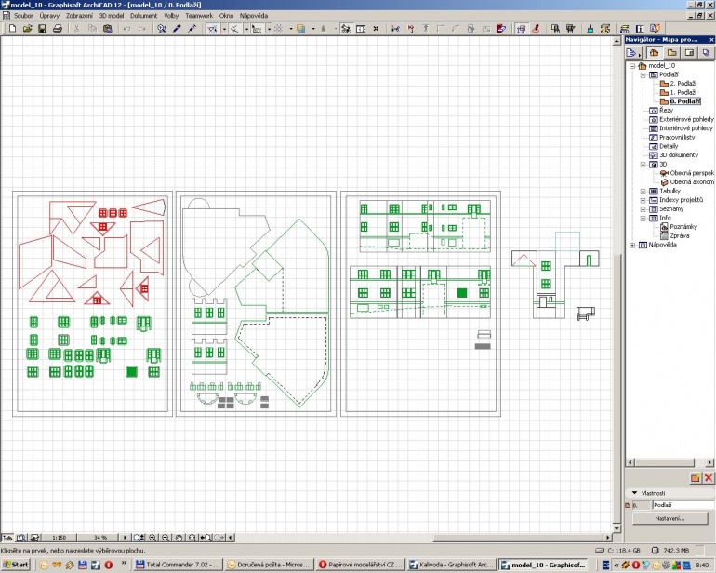This screenshot has width=716, height=573.
Task: Open the 3D model menu
Action: click(x=112, y=16)
